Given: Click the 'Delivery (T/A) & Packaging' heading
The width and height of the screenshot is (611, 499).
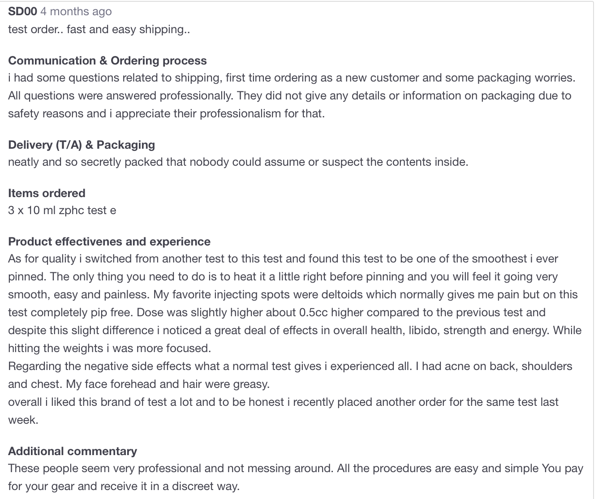Looking at the screenshot, I should 82,145.
